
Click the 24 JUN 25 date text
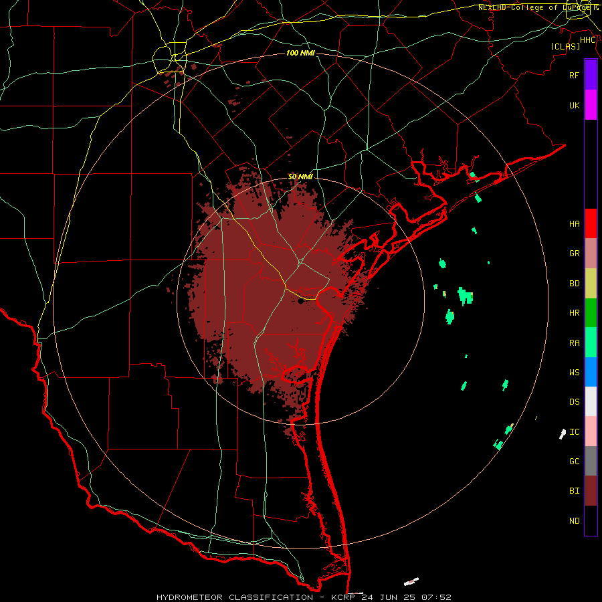click(389, 597)
